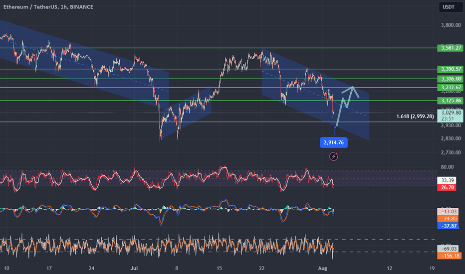This screenshot has width=465, height=274.
Task: Click the Jul date on time axis
Action: (134, 269)
